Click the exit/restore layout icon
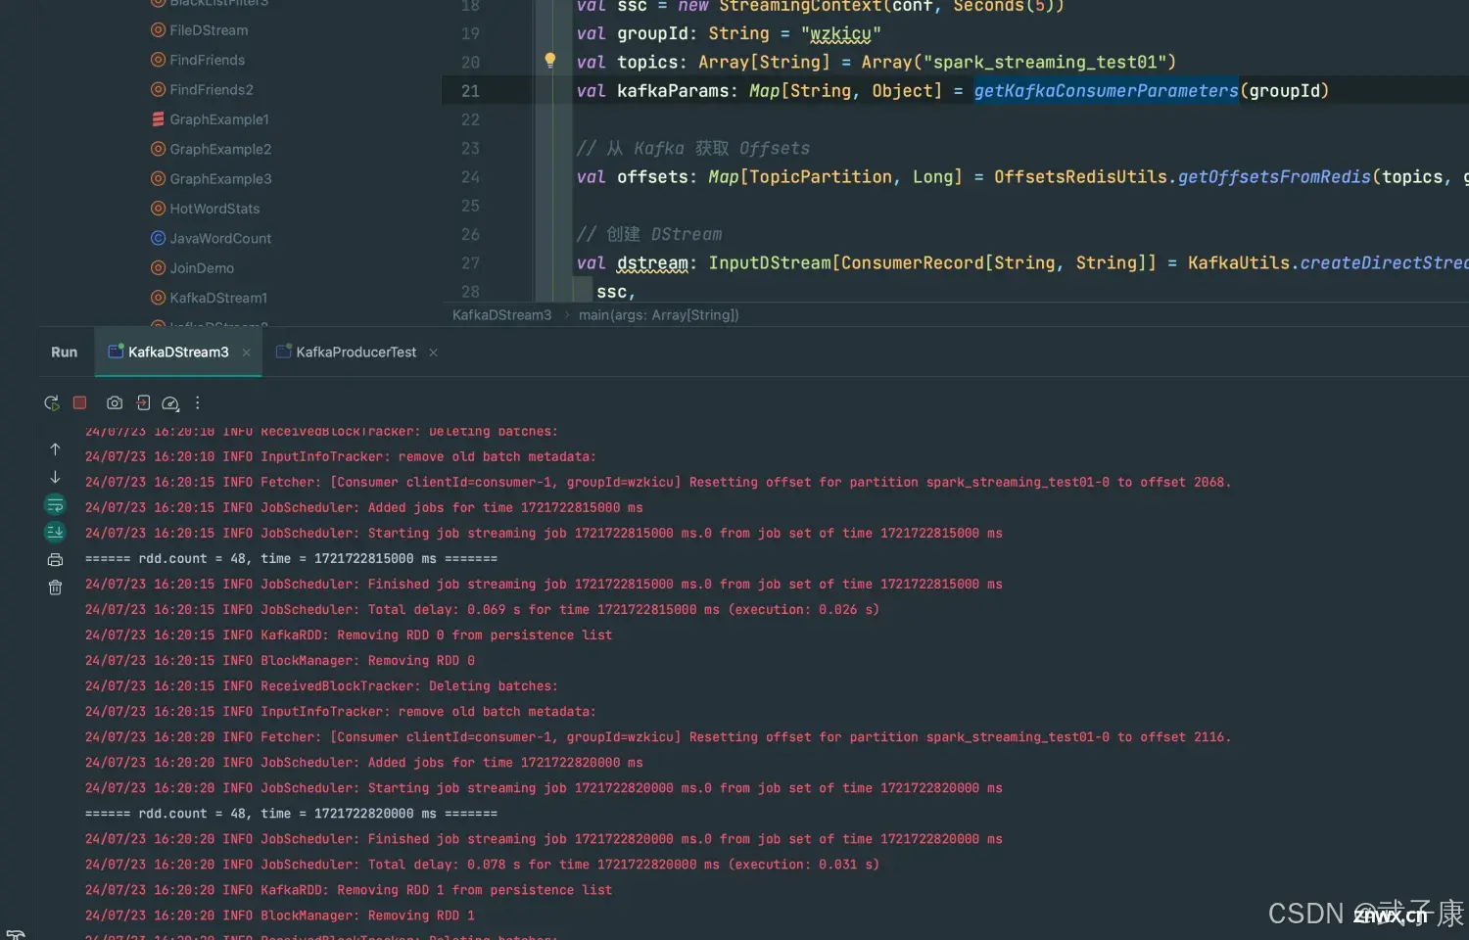This screenshot has height=940, width=1469. point(143,402)
